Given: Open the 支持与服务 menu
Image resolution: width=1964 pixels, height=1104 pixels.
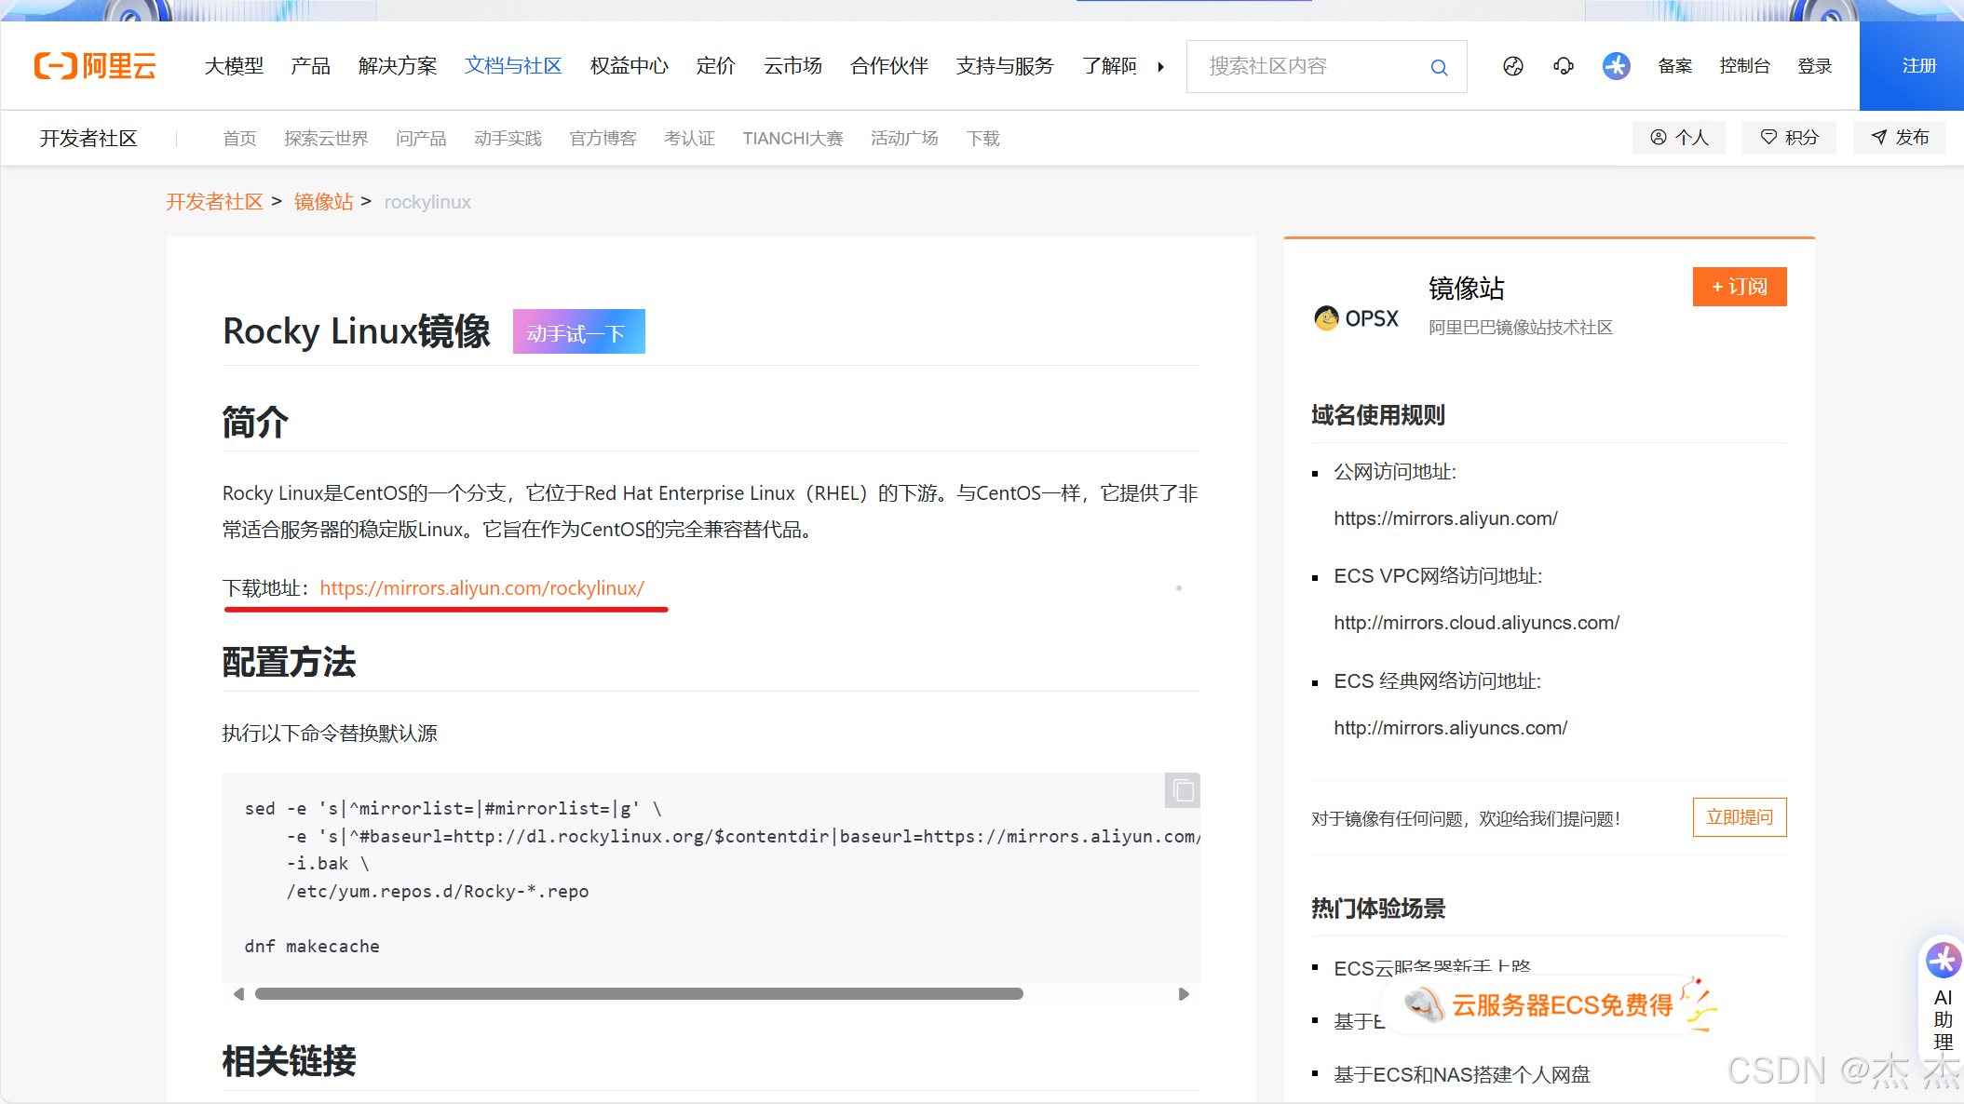Looking at the screenshot, I should (1005, 66).
